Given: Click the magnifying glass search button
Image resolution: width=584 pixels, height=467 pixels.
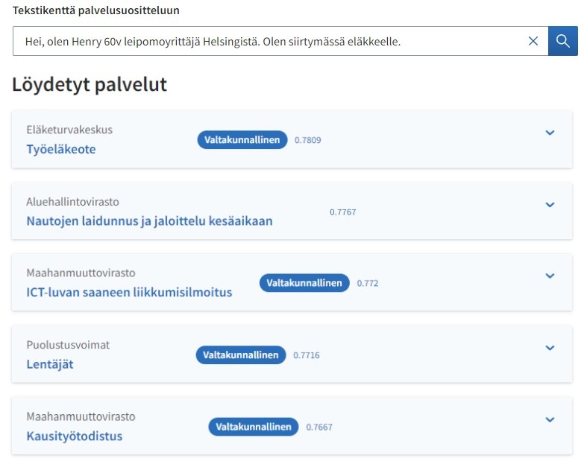Looking at the screenshot, I should pyautogui.click(x=563, y=42).
